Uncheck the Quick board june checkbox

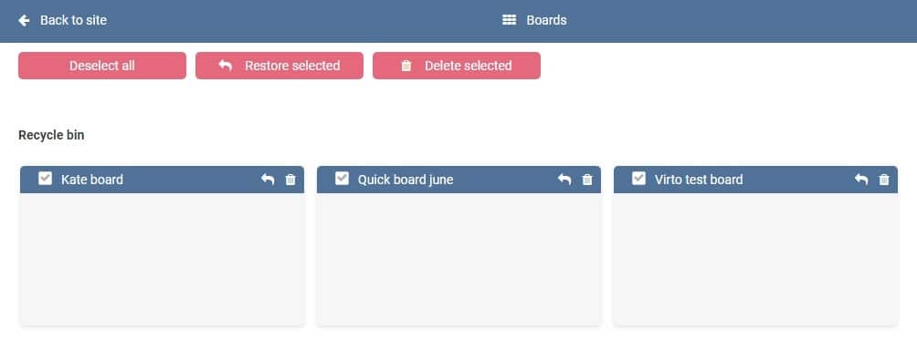[343, 179]
